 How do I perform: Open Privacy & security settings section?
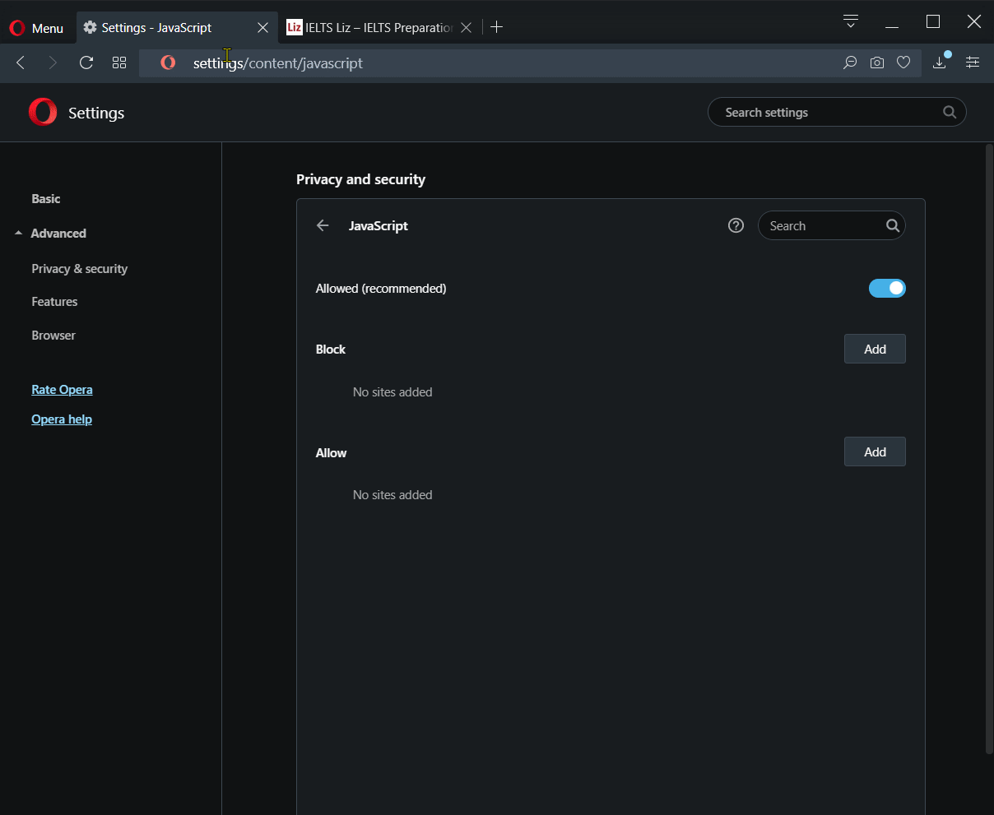[x=80, y=269]
